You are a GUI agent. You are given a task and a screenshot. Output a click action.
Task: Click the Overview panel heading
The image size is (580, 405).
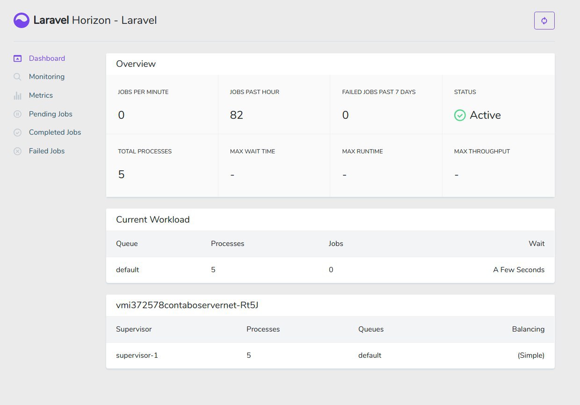(136, 64)
